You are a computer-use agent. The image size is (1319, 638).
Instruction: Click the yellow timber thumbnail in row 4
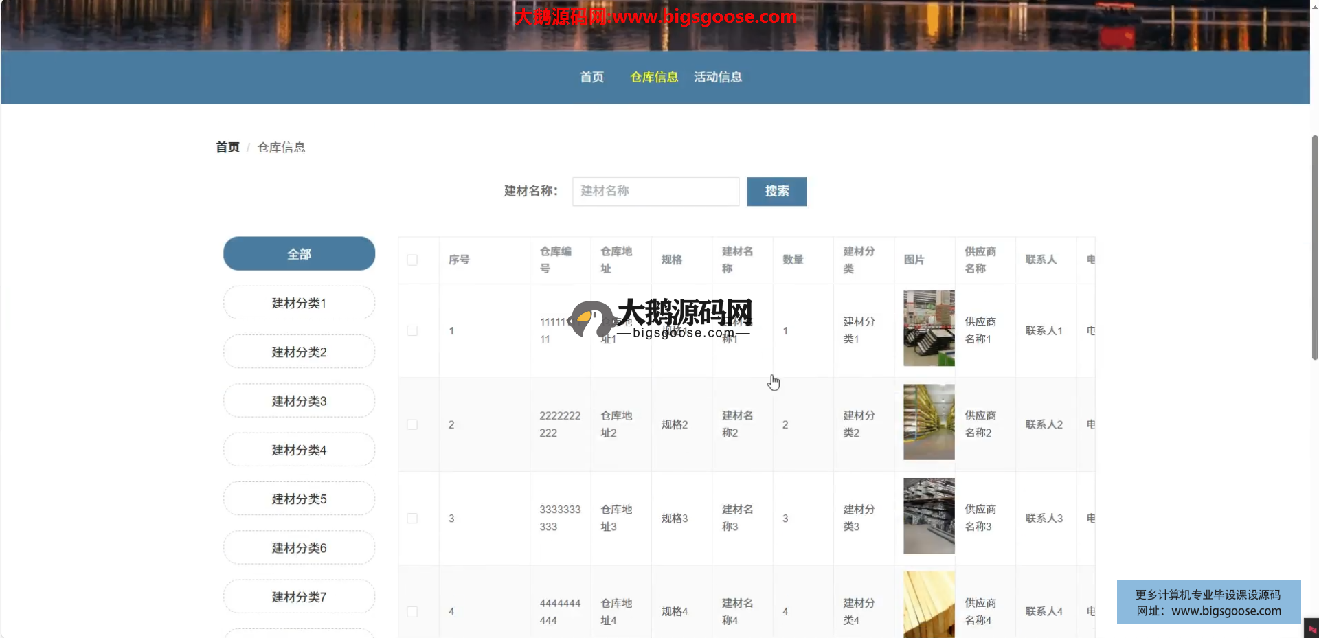coord(928,604)
